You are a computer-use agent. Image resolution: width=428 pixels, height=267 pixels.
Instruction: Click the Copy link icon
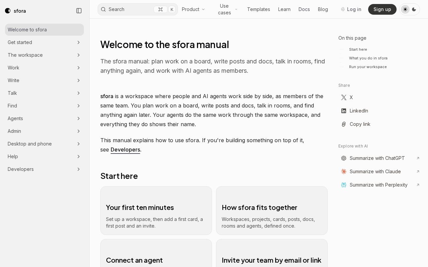tap(344, 124)
